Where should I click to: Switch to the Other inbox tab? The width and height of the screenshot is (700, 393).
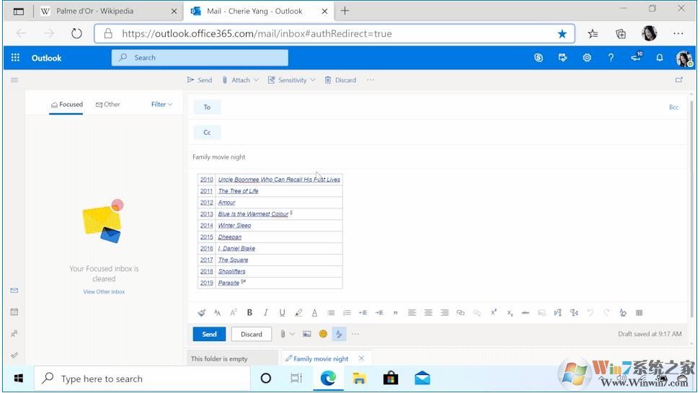[108, 105]
